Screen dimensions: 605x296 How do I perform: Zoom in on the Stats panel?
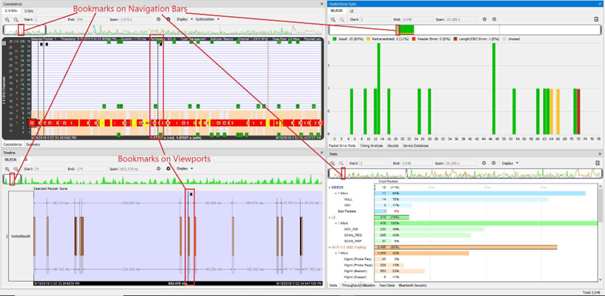point(333,163)
